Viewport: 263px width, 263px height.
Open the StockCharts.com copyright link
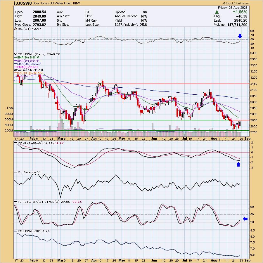(236, 3)
